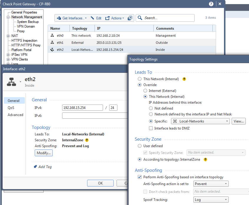Expand the VPN Clients tree node
Viewport: 249px width, 205px height.
click(x=8, y=59)
